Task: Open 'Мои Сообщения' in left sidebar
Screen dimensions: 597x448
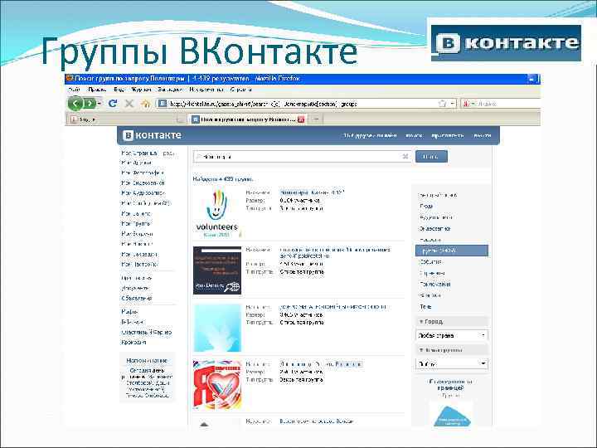Action: tap(146, 203)
